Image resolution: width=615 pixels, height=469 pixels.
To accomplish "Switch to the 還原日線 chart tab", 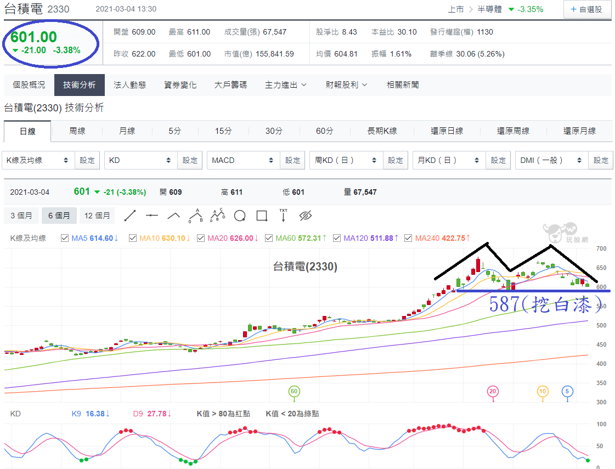I will click(447, 131).
